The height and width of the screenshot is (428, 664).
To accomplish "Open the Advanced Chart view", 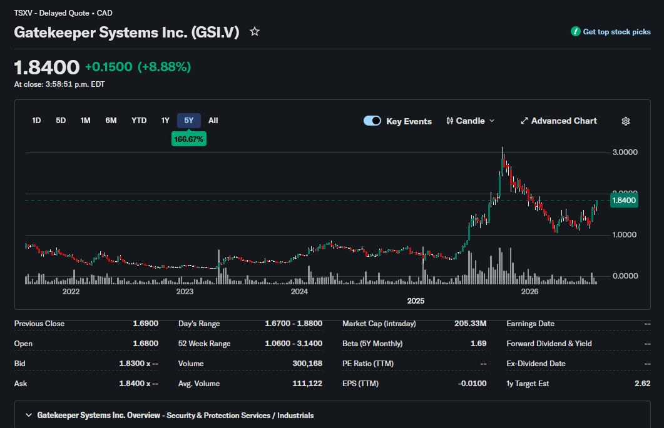I will [x=559, y=121].
